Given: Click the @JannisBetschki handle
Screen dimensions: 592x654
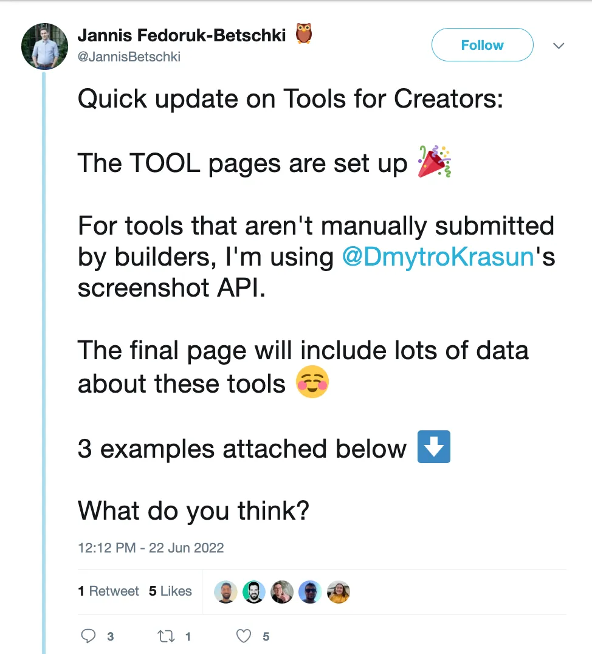Looking at the screenshot, I should (129, 57).
